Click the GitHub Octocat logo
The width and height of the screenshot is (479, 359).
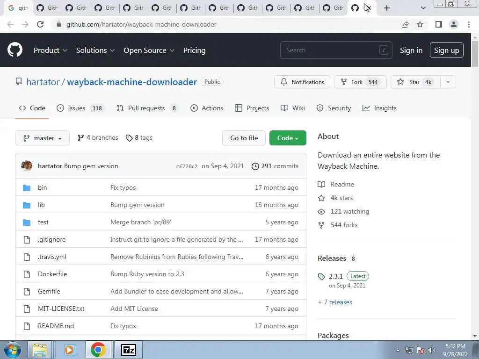tap(15, 50)
